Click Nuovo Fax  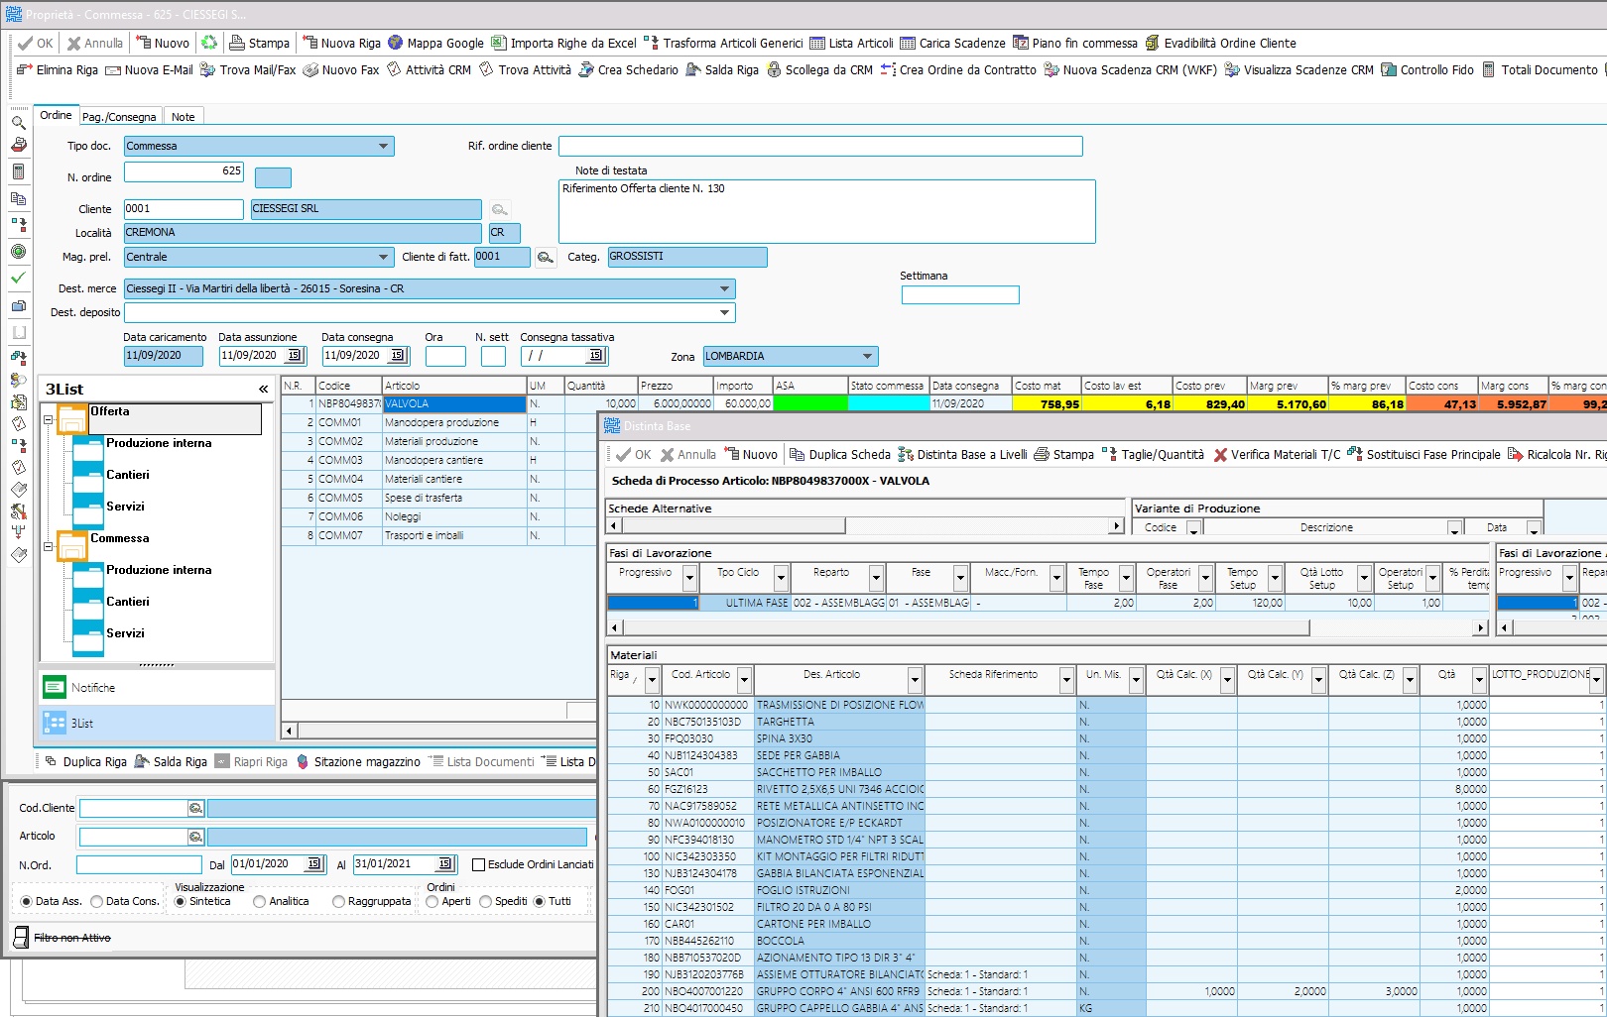coord(340,69)
